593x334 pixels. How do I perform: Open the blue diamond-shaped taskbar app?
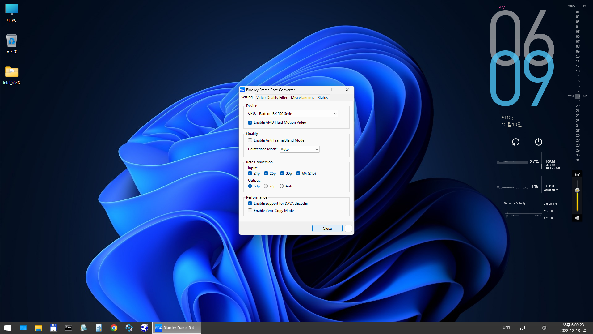tap(129, 328)
